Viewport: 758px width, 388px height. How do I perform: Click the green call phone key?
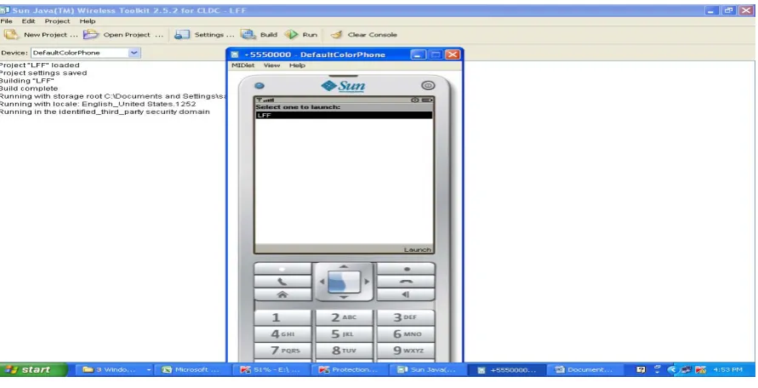coord(282,282)
